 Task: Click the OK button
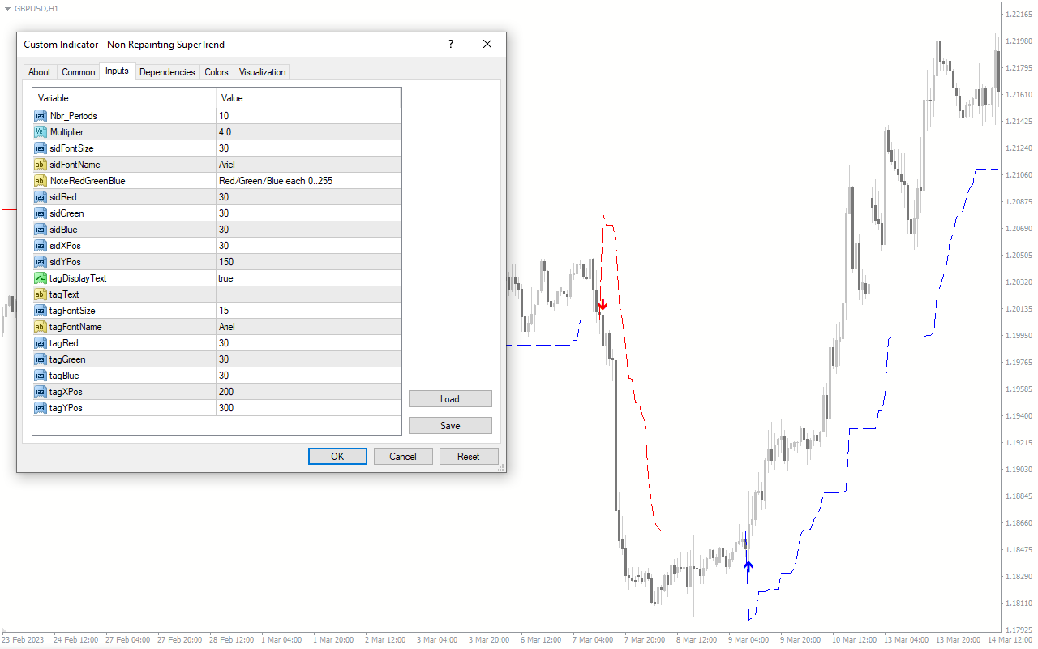(x=337, y=457)
